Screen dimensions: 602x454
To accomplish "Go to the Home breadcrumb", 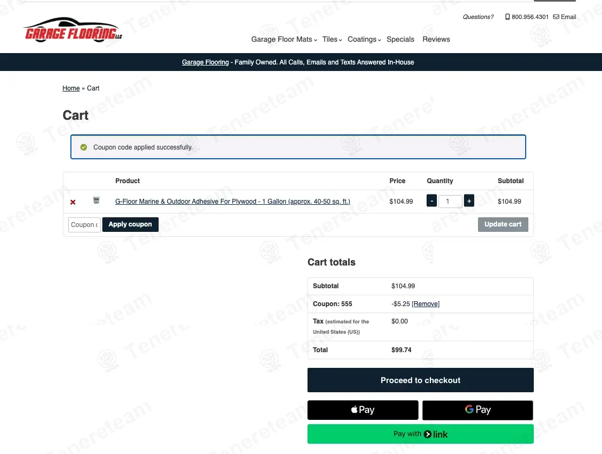I will (71, 88).
